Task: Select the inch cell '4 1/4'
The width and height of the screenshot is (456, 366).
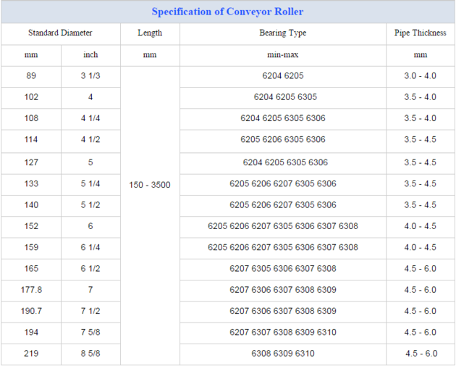Action: [90, 118]
